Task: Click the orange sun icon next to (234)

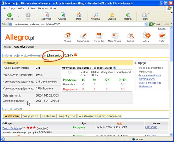Action: click(x=76, y=55)
